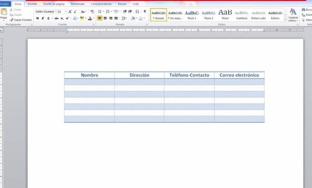Decrease font size with the shrink font icon
Image resolution: width=312 pixels, height=188 pixels.
[75, 12]
